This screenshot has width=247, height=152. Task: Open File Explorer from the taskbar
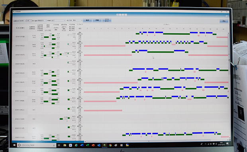click(65, 145)
